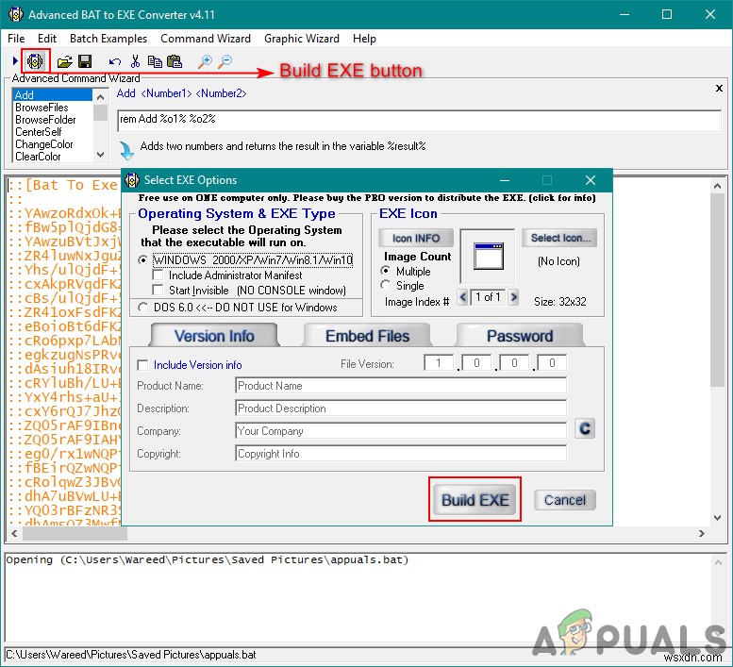733x667 pixels.
Task: Click the Product Description input field
Action: [401, 409]
